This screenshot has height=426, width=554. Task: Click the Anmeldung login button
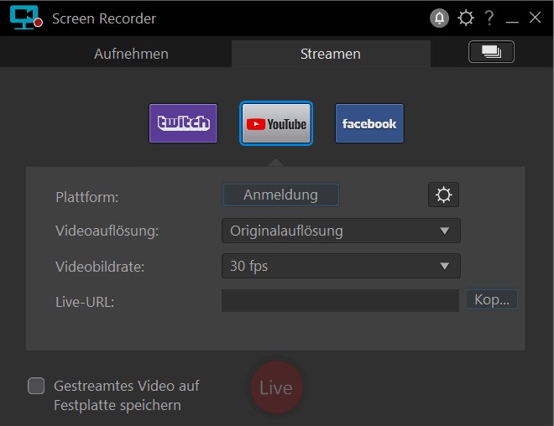pos(280,195)
